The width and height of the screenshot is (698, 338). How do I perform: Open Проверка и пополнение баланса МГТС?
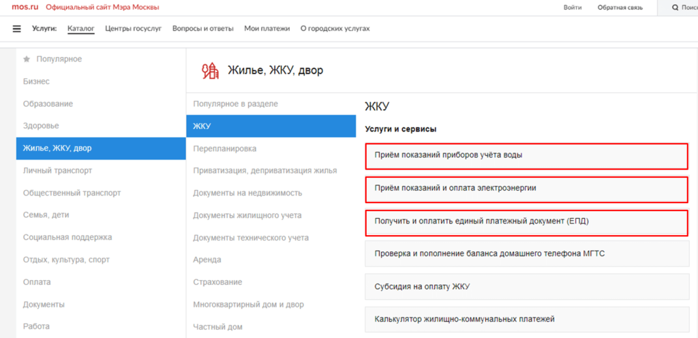point(527,254)
